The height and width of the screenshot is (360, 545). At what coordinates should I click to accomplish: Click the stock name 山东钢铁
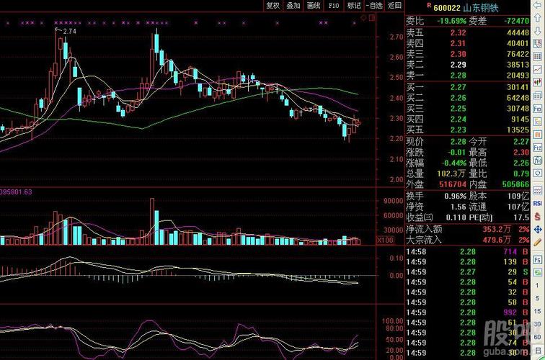pos(481,8)
